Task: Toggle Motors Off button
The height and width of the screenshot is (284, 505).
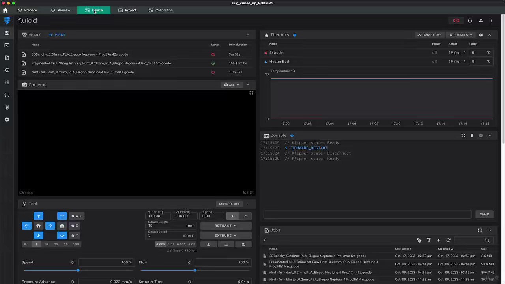Action: click(229, 204)
